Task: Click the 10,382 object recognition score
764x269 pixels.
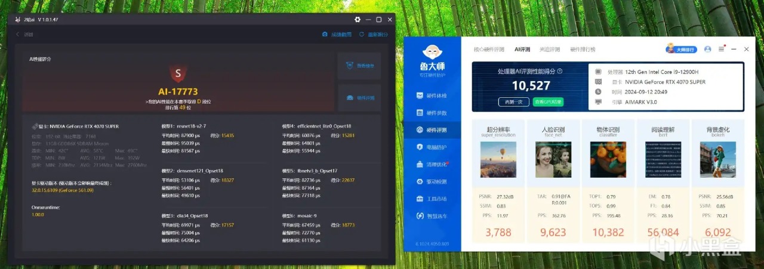Action: pos(608,233)
